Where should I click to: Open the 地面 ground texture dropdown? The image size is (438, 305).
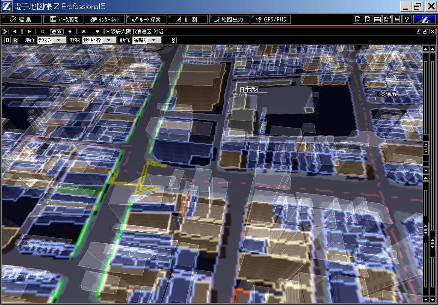(52, 40)
